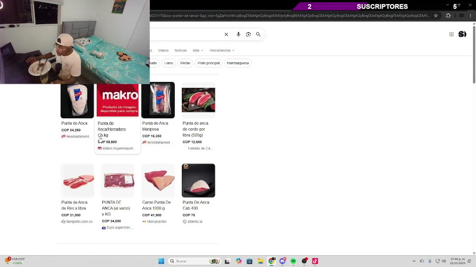Viewport: 476px width, 267px height.
Task: Open the Carne Punta De Anca 1000 g image
Action: pos(158,181)
